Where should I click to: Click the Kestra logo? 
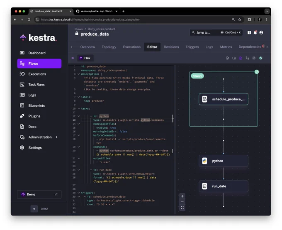(x=38, y=37)
